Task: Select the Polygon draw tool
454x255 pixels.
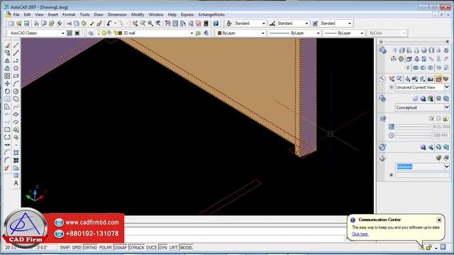Action: pyautogui.click(x=16, y=68)
